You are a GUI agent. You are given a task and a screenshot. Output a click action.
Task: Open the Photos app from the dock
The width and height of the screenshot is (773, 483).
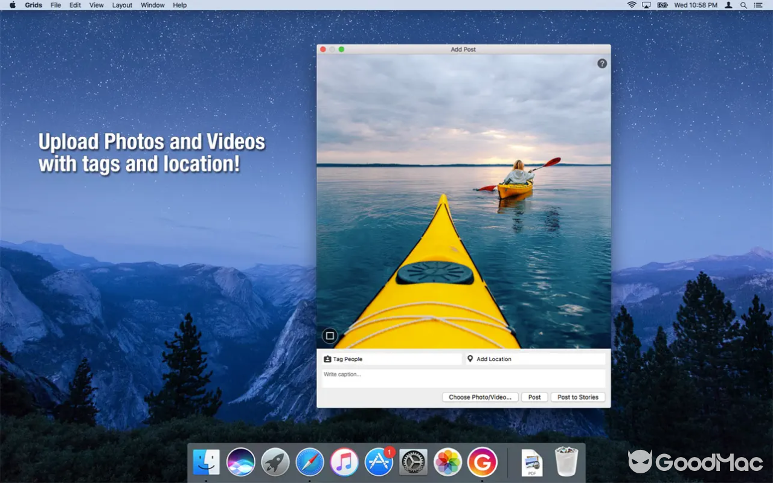[x=447, y=462]
